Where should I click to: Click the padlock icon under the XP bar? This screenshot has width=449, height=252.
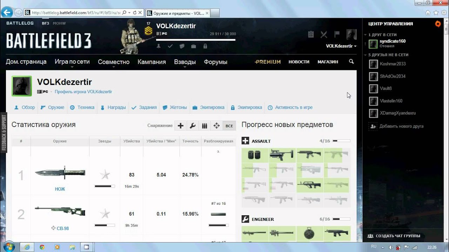coord(205,46)
